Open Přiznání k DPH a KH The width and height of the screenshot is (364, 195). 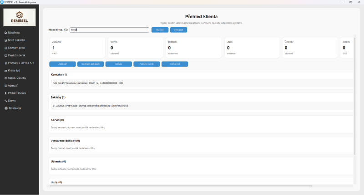tap(19, 63)
